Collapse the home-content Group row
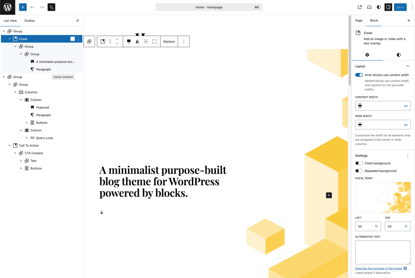The height and width of the screenshot is (278, 415). coord(4,77)
